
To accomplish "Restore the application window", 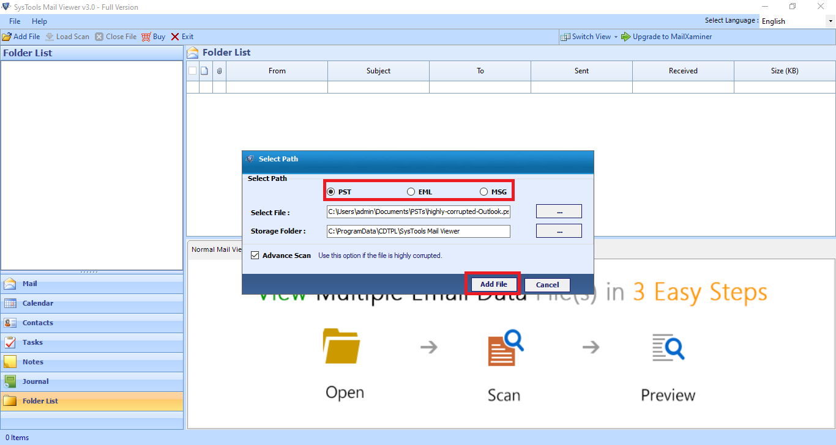I will pyautogui.click(x=793, y=6).
